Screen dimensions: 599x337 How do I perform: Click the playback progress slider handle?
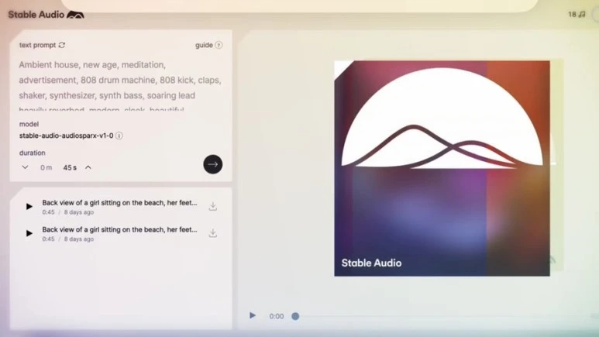(x=295, y=316)
